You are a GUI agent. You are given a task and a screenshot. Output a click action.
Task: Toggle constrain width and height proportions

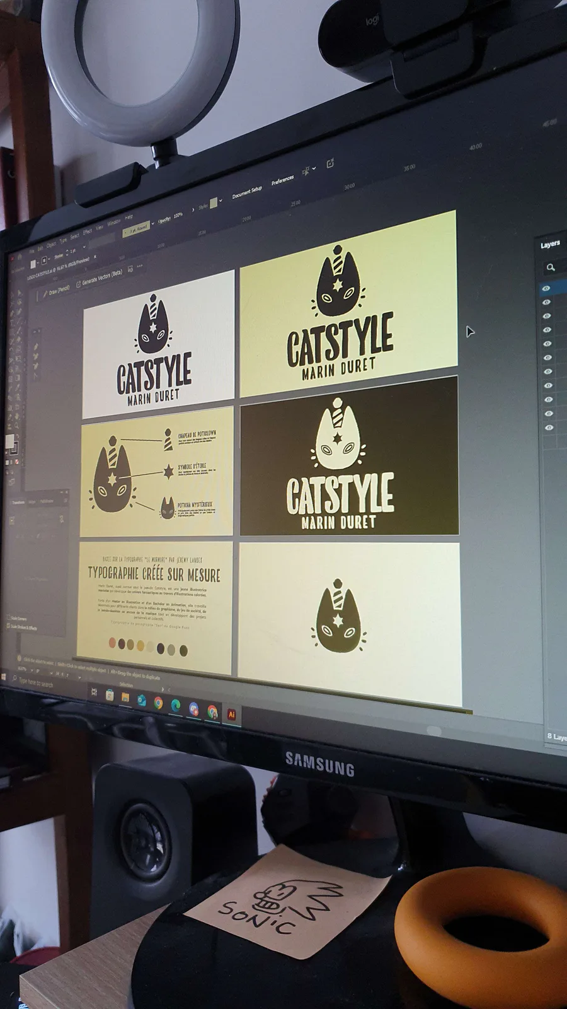click(x=62, y=519)
